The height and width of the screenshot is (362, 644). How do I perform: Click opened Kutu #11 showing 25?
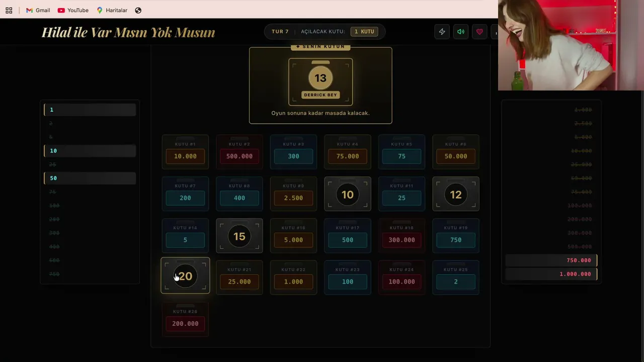[401, 194]
